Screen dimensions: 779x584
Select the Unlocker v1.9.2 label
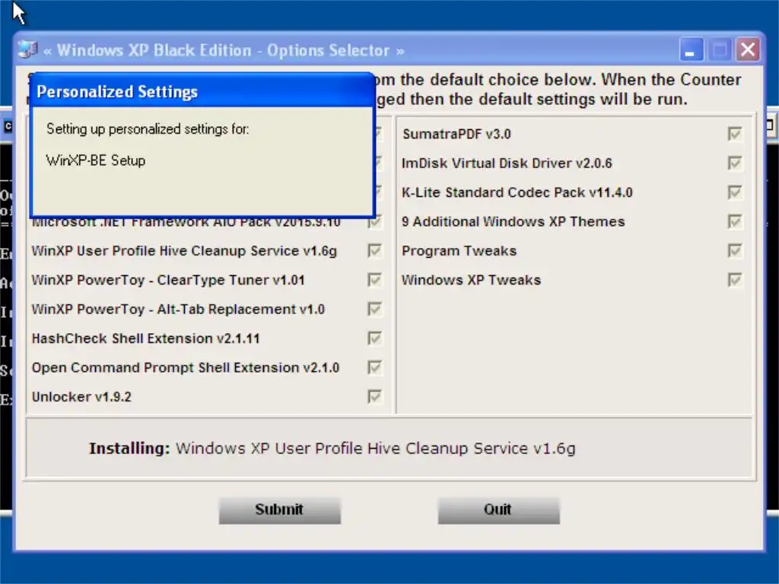pos(81,397)
